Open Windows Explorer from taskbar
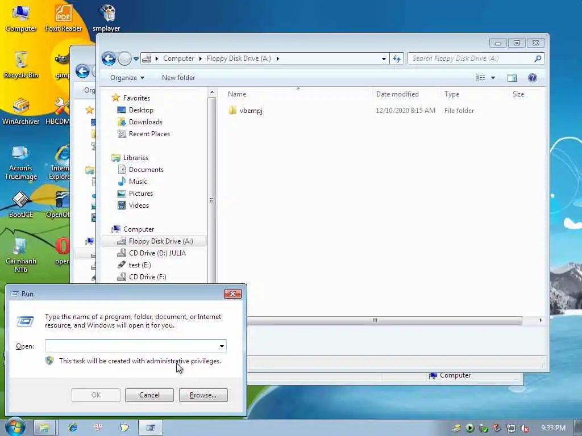Image resolution: width=582 pixels, height=436 pixels. tap(44, 428)
